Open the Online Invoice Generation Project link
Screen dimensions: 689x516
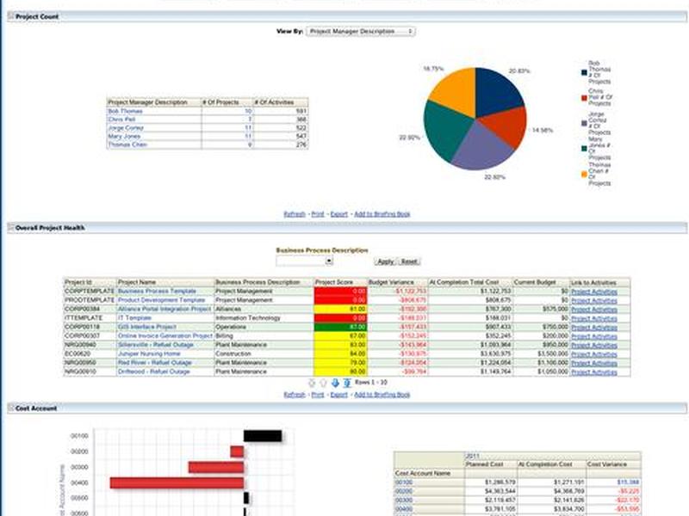click(x=165, y=335)
